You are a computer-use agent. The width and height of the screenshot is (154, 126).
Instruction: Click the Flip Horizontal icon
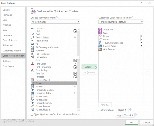[x=32, y=54]
